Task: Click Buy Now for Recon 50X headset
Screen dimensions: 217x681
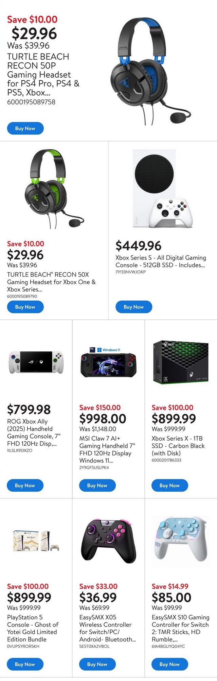Action: click(25, 307)
